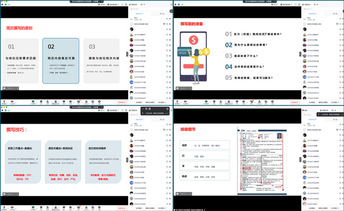
Task: Click mute-all button under 撰写前的准备 member list
Action: point(312,103)
